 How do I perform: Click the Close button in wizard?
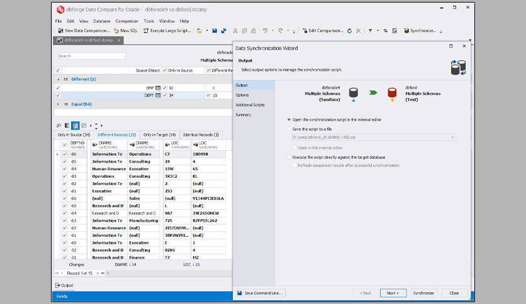coord(454,293)
